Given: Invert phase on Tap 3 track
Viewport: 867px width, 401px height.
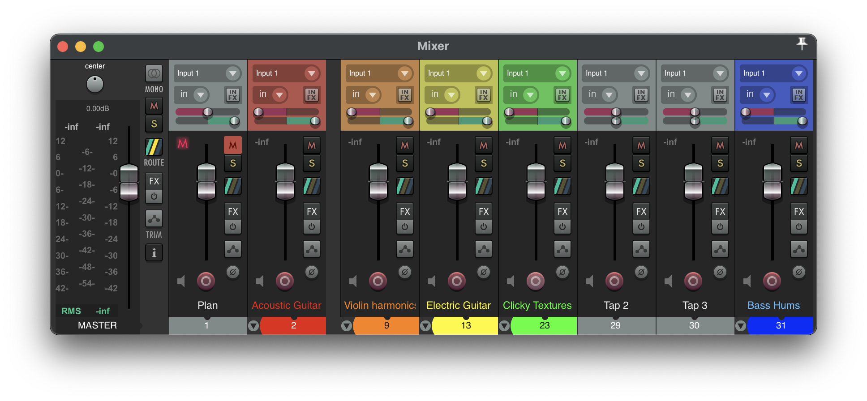Looking at the screenshot, I should click(x=720, y=272).
